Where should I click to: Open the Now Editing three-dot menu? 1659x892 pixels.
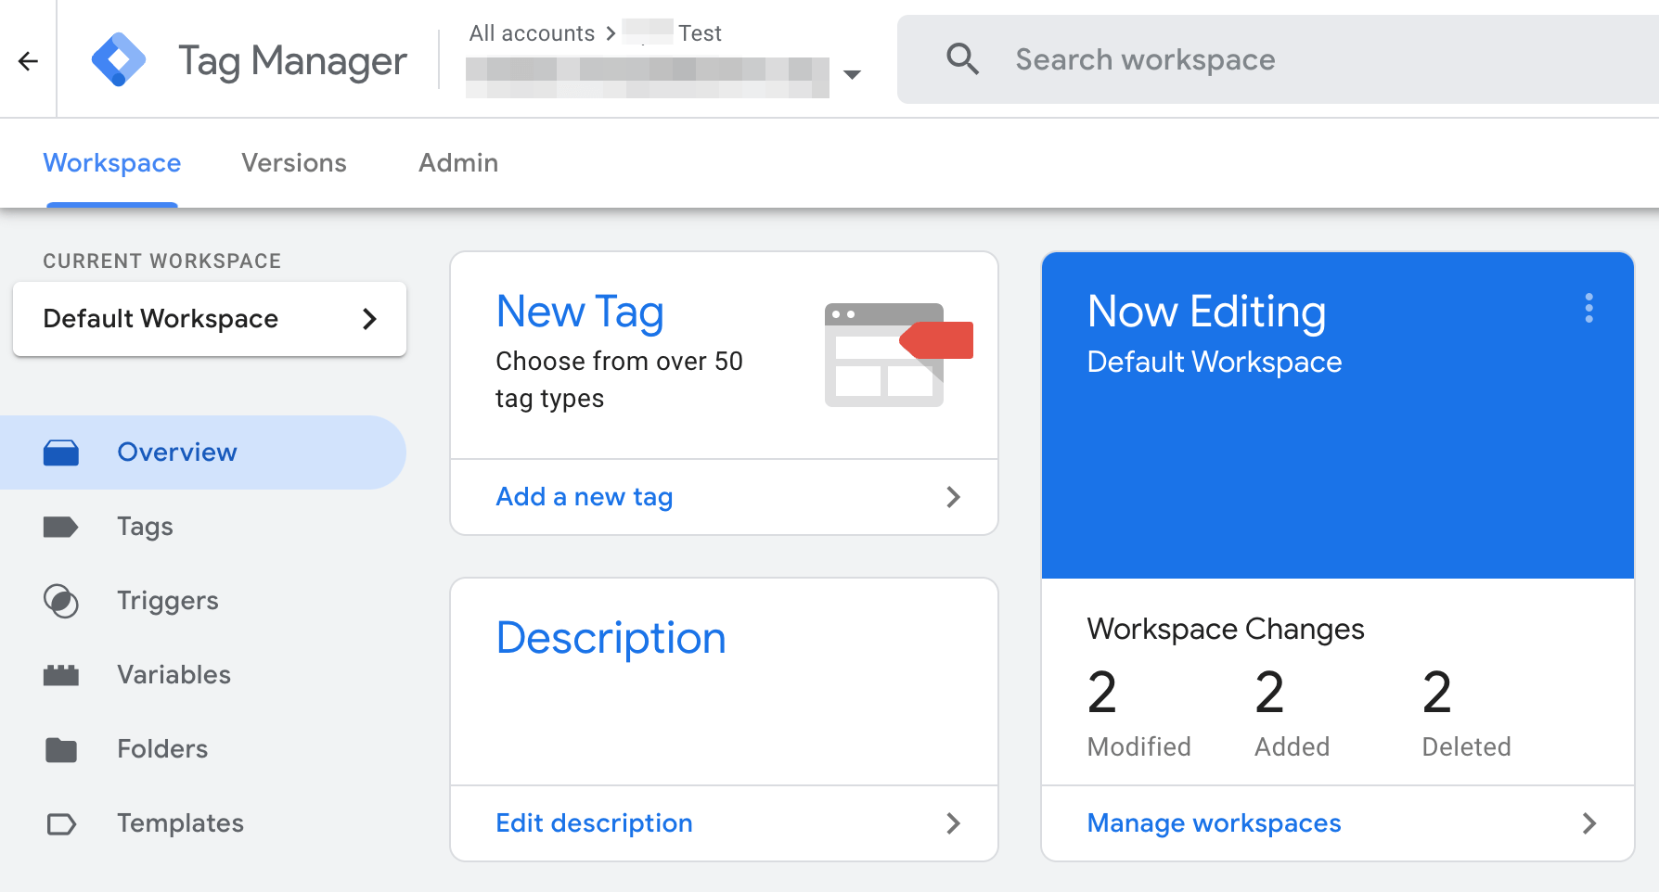point(1589,308)
